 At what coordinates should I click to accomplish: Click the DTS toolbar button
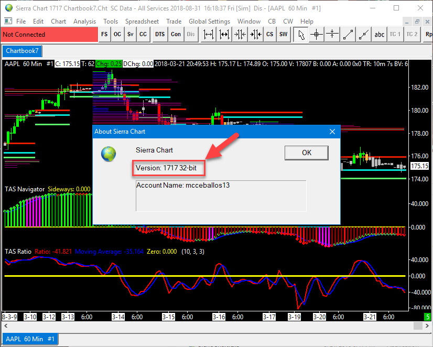click(x=160, y=35)
